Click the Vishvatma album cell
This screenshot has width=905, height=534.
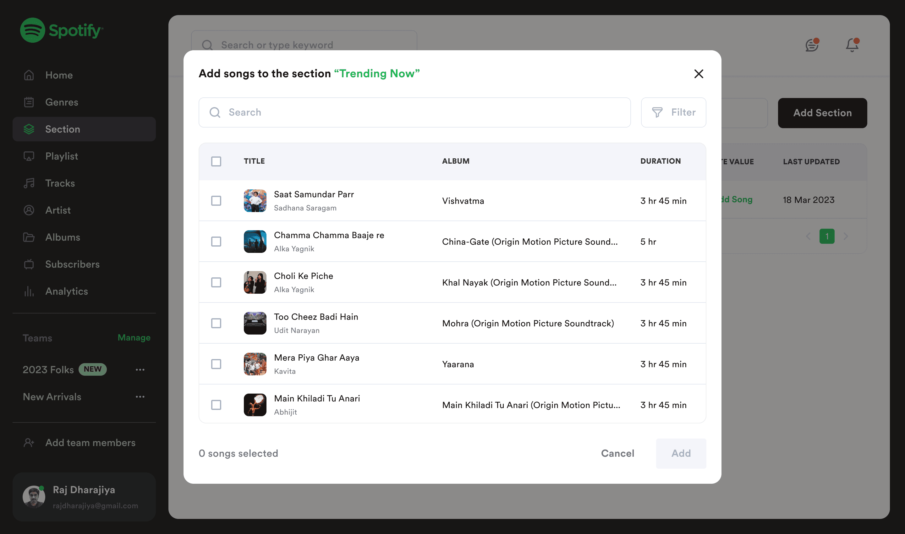coord(463,201)
